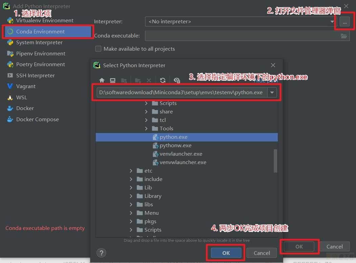356x263 pixels.
Task: Choose SSH Interpreter option
Action: click(x=36, y=75)
